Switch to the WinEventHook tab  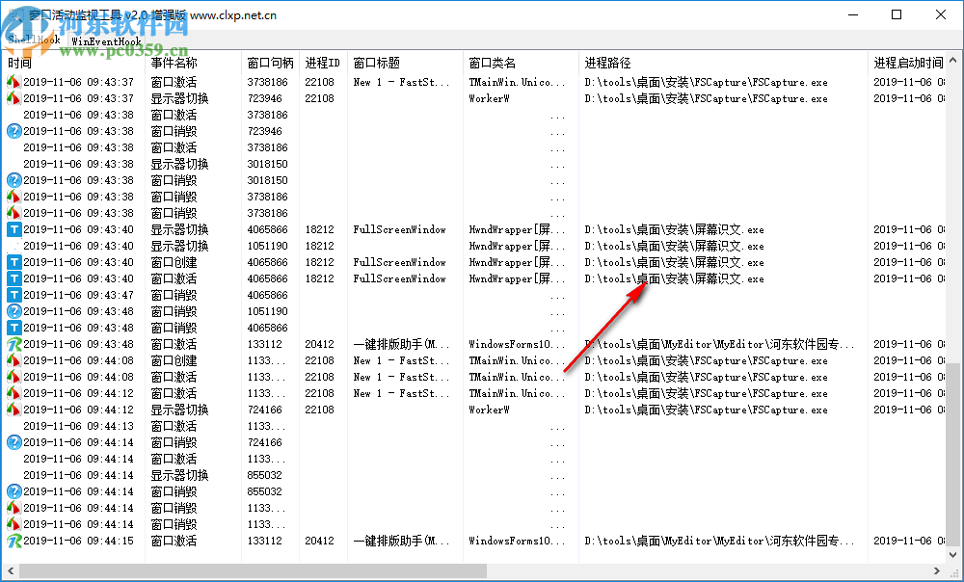(106, 41)
